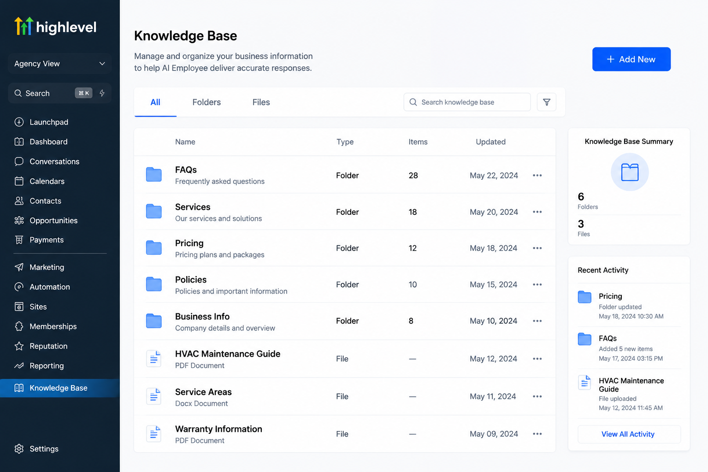The width and height of the screenshot is (708, 472).
Task: Click the 28 items cell for FAQs
Action: (x=413, y=175)
